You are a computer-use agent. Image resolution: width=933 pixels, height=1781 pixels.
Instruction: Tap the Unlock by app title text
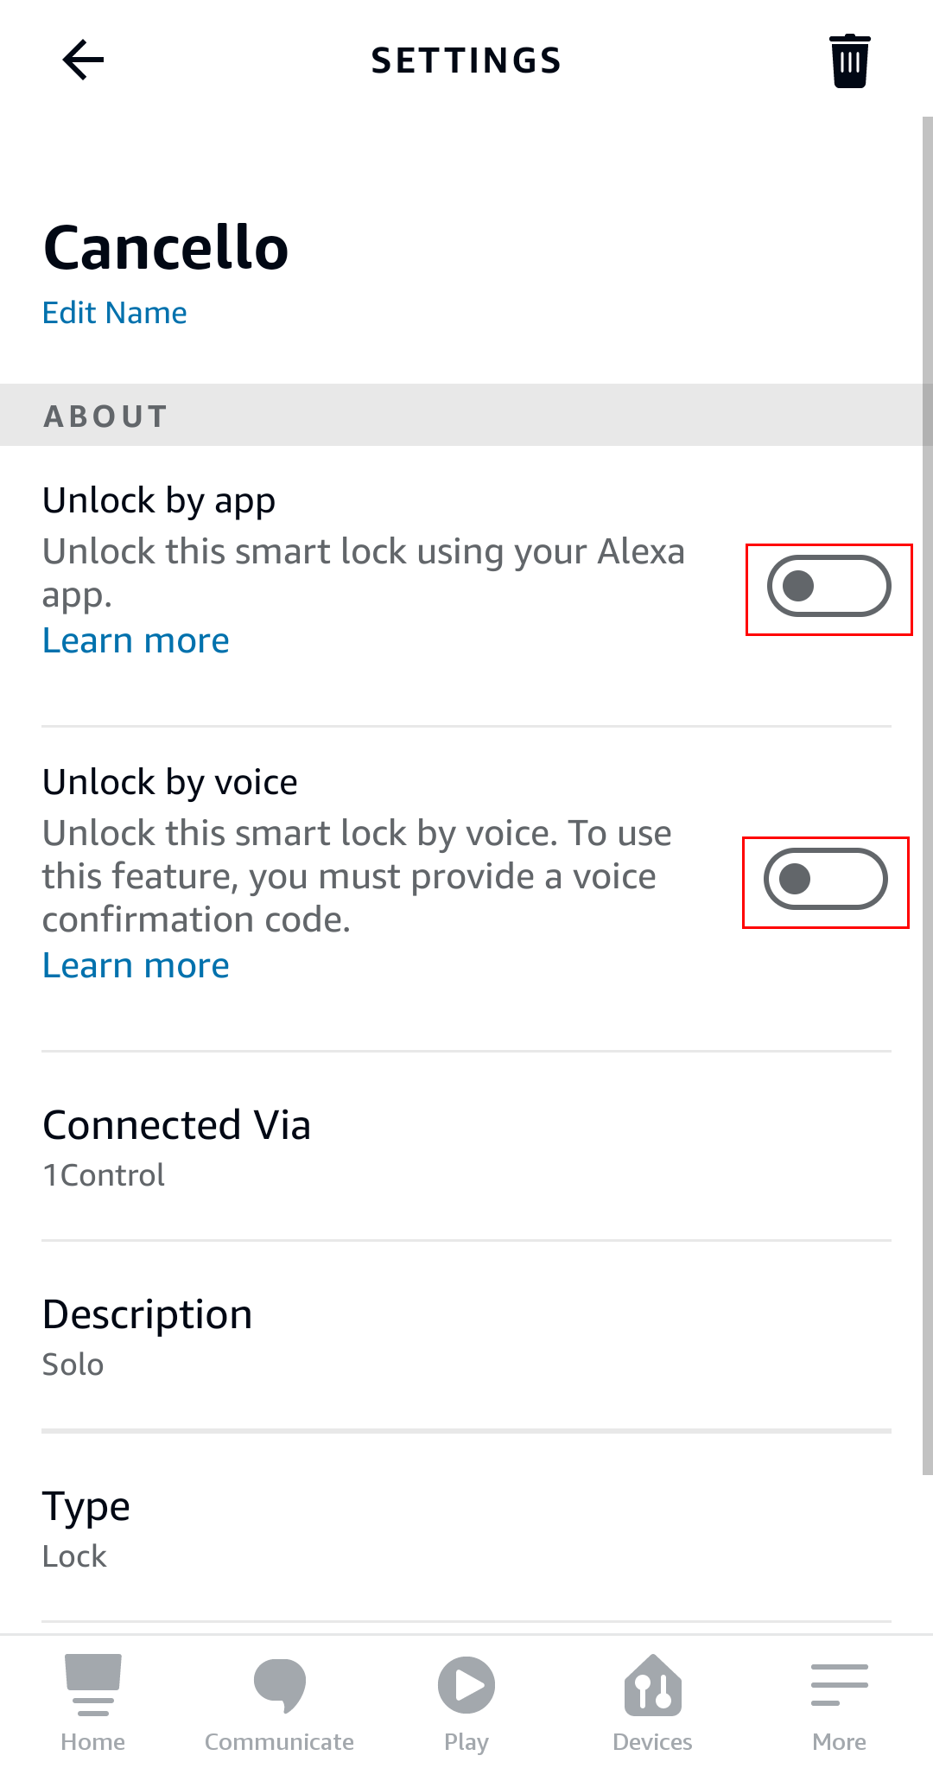point(159,501)
